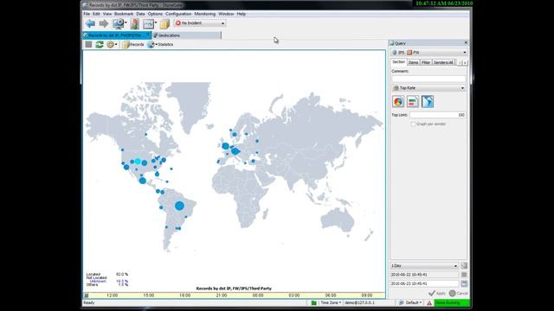Open the IPS / FW log type dropdown
This screenshot has height=311, width=554.
pyautogui.click(x=428, y=52)
